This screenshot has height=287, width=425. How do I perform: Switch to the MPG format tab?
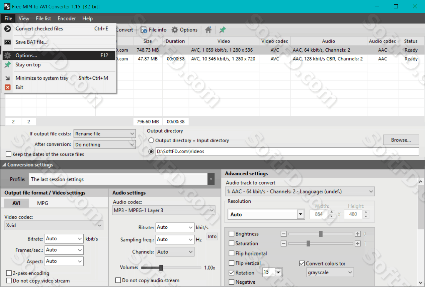(42, 203)
